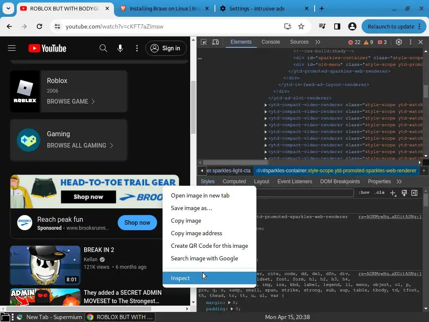Reload the page
Viewport: 429px width, 322px height.
point(39,26)
